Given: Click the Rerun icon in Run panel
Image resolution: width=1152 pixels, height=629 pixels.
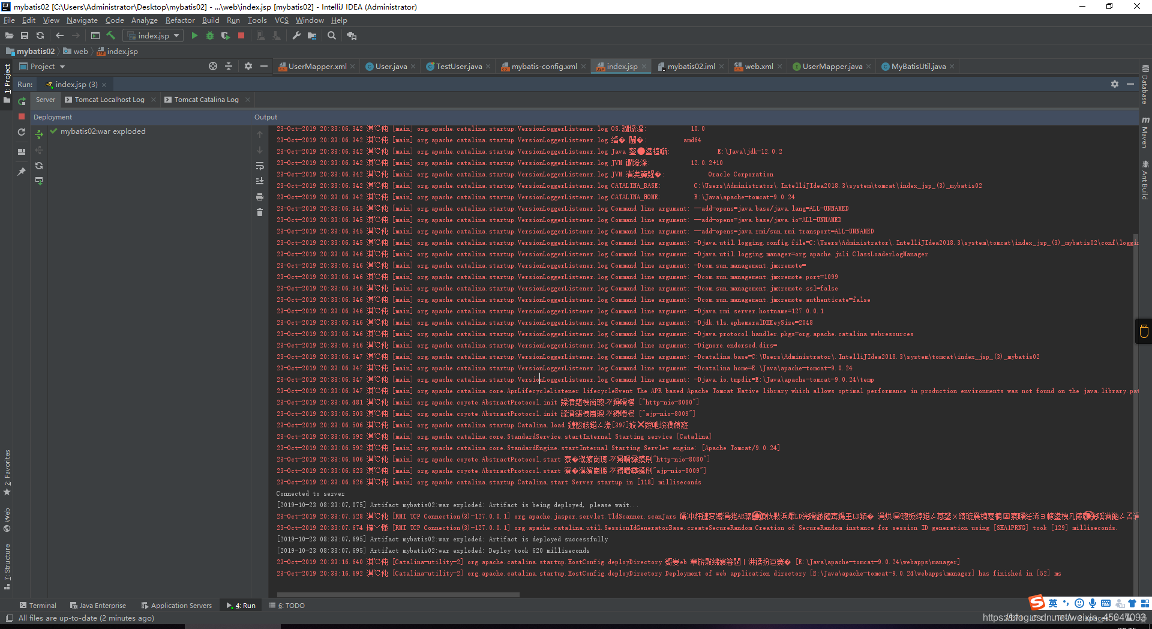Looking at the screenshot, I should (22, 101).
